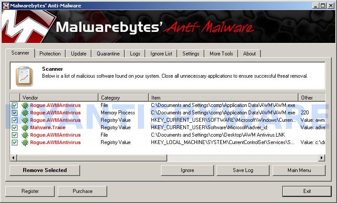
Task: Click the value 220 in Other column
Action: pyautogui.click(x=305, y=113)
